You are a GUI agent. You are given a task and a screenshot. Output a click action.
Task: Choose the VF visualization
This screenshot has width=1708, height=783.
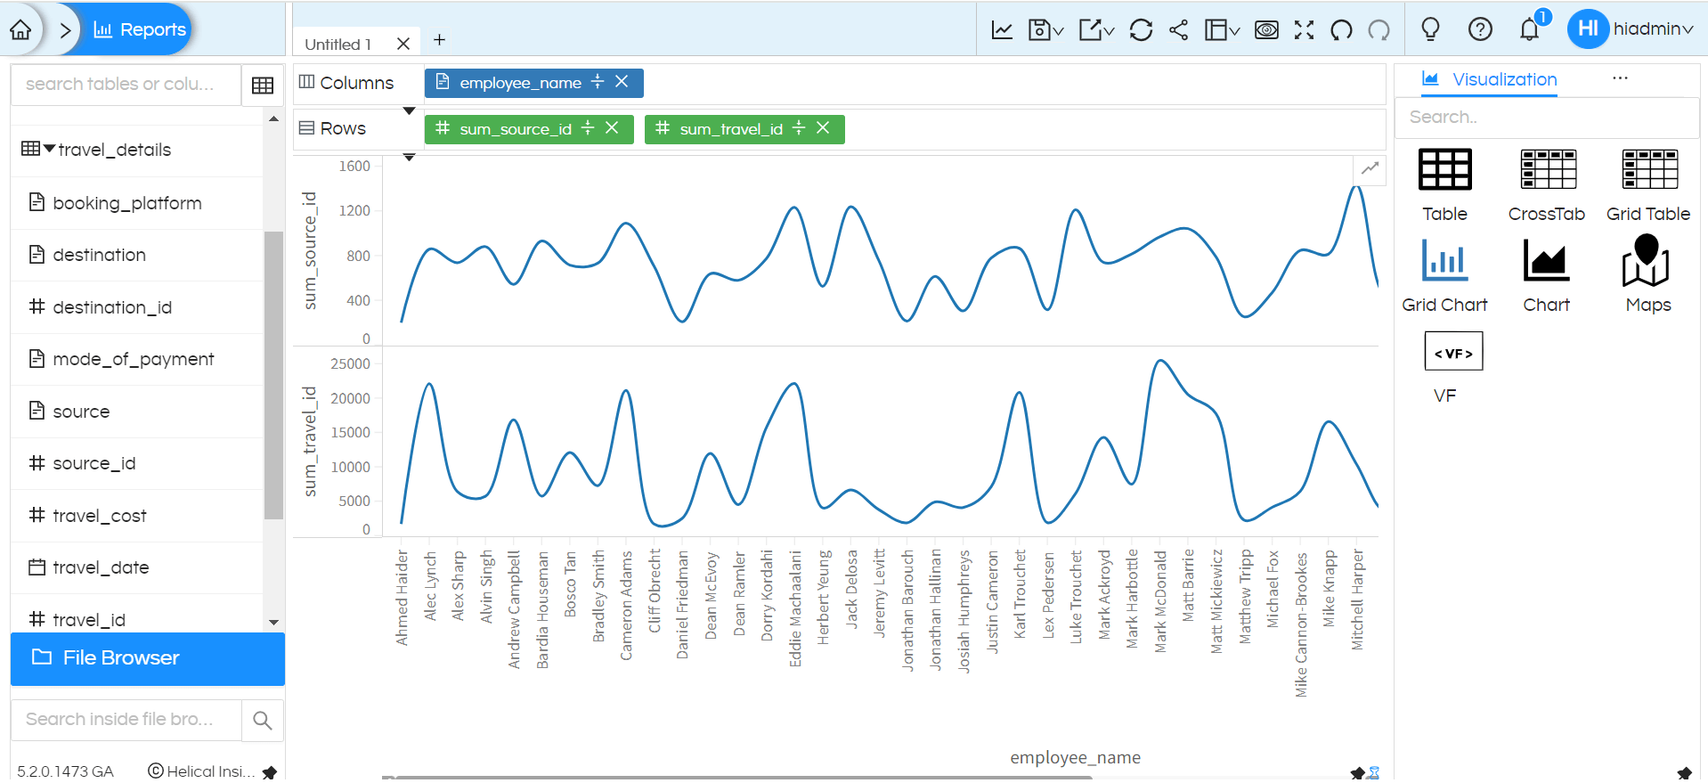pyautogui.click(x=1453, y=367)
